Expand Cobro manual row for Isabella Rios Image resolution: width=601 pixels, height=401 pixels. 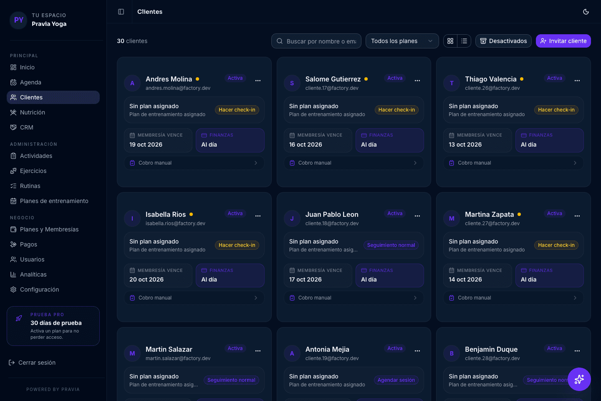194,298
